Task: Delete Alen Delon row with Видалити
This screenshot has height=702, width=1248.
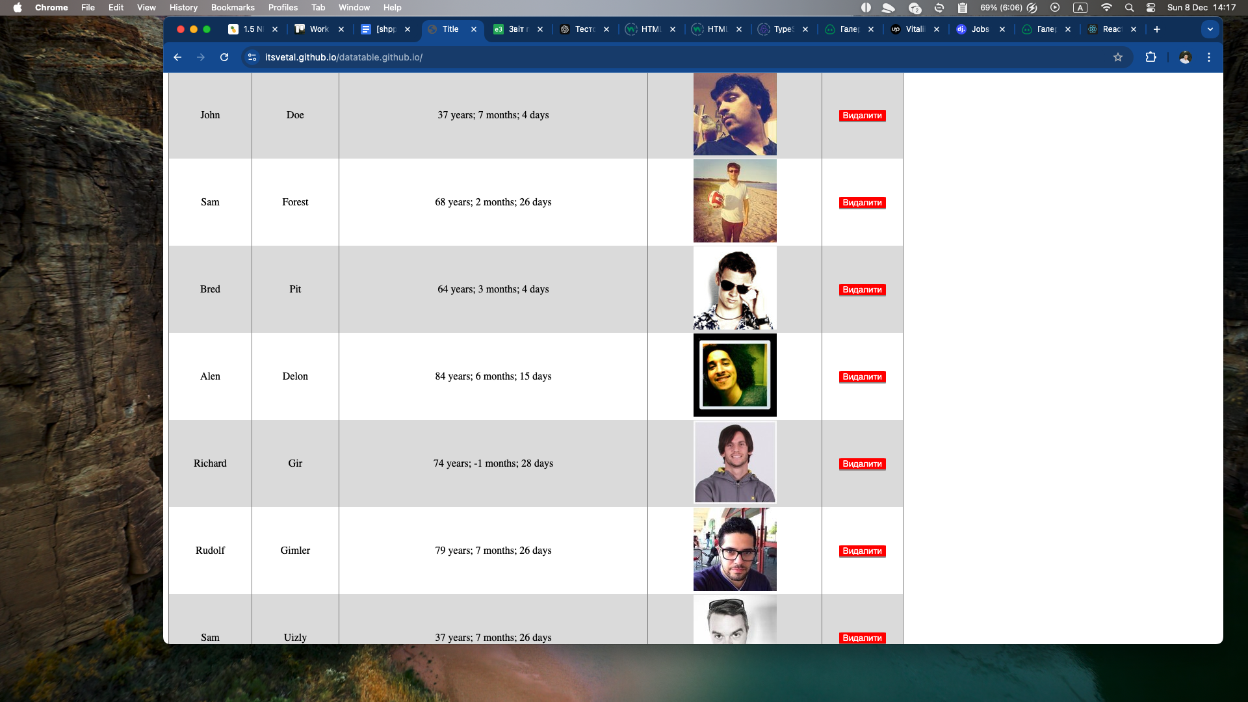Action: pos(862,377)
